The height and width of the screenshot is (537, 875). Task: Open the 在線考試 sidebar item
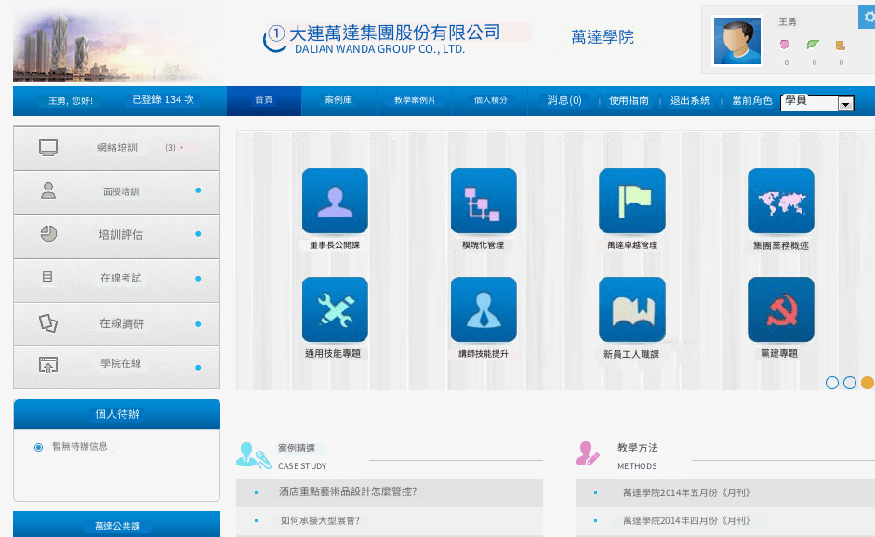click(116, 279)
